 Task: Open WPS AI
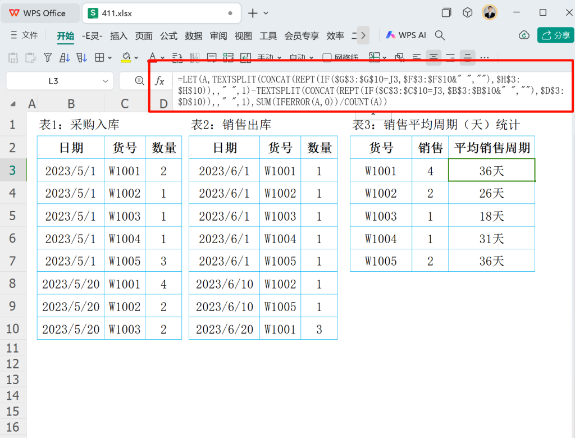click(406, 35)
